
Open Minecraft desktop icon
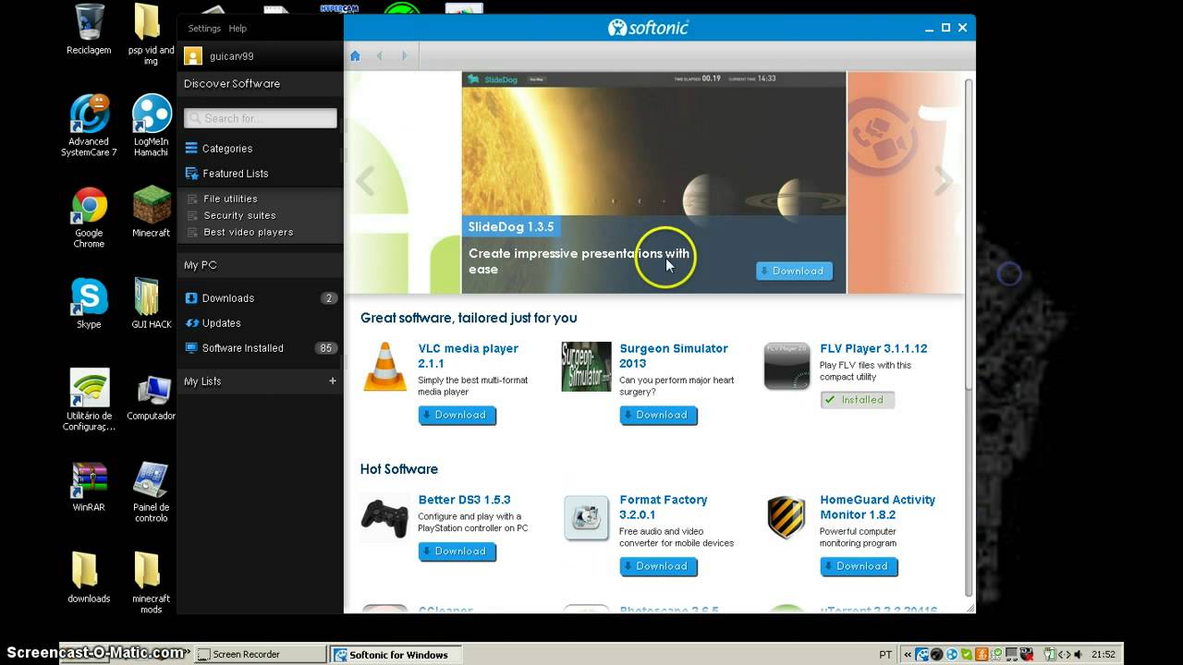(x=152, y=212)
